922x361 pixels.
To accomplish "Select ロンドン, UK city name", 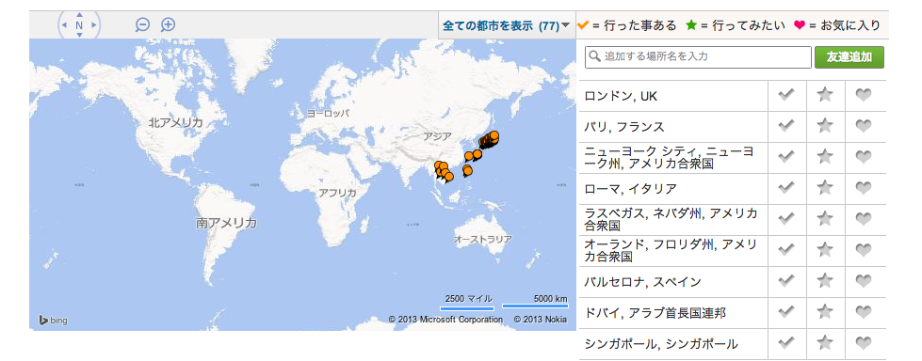I will click(621, 96).
